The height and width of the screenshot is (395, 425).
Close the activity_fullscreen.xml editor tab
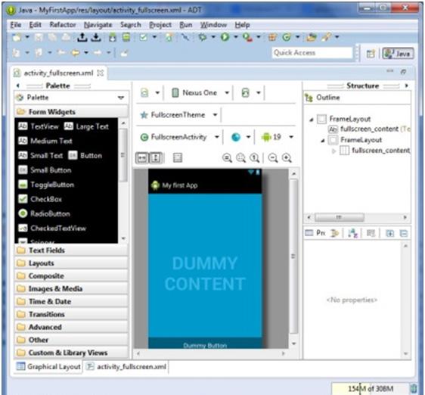[101, 73]
